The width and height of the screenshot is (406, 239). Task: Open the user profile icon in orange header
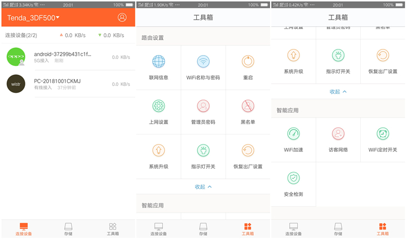point(122,17)
